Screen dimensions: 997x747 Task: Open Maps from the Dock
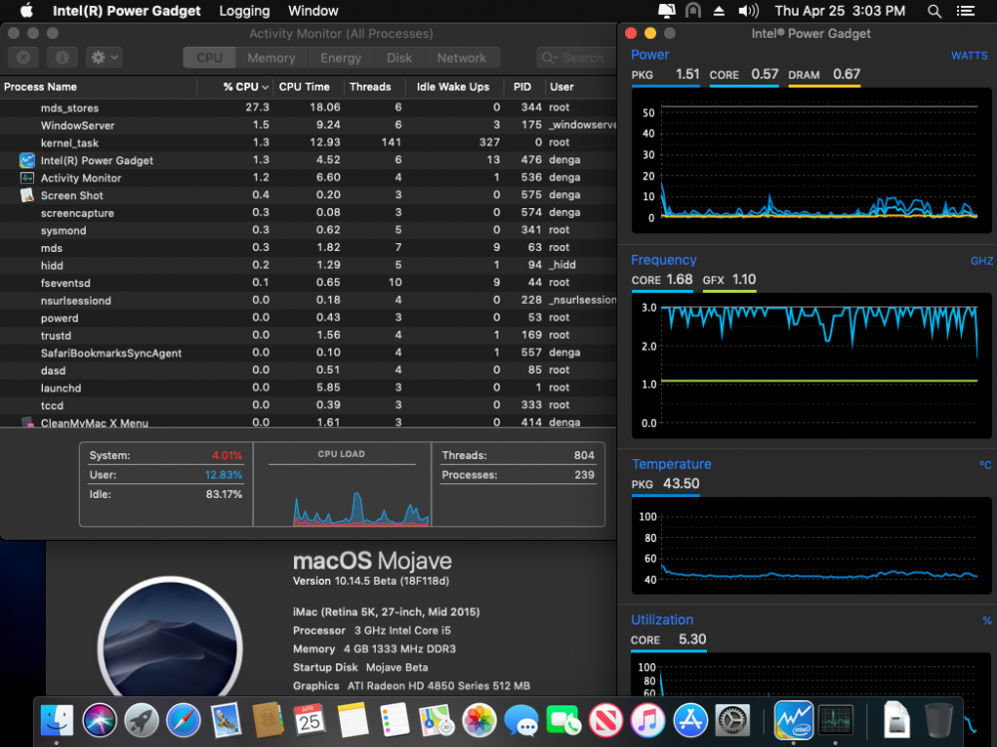(x=437, y=720)
